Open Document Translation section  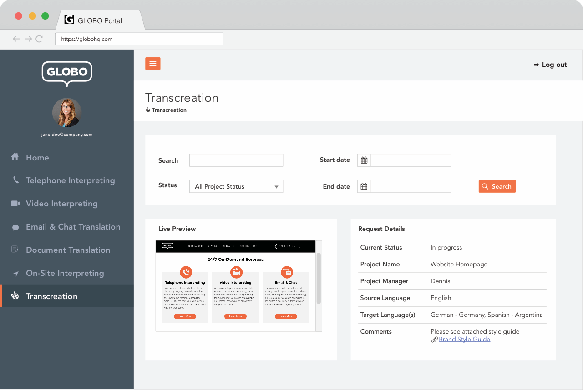pyautogui.click(x=68, y=250)
